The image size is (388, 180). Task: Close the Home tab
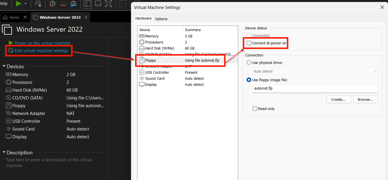[25, 17]
